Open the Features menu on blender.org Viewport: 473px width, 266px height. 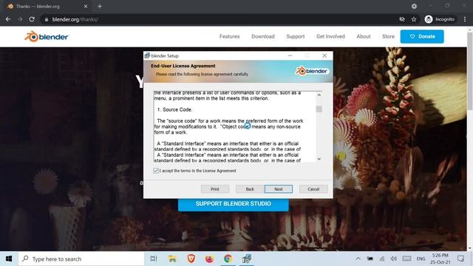tap(230, 36)
